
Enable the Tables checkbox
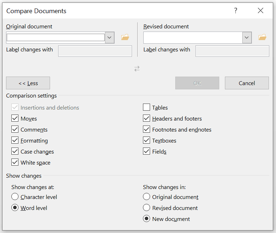pyautogui.click(x=147, y=107)
